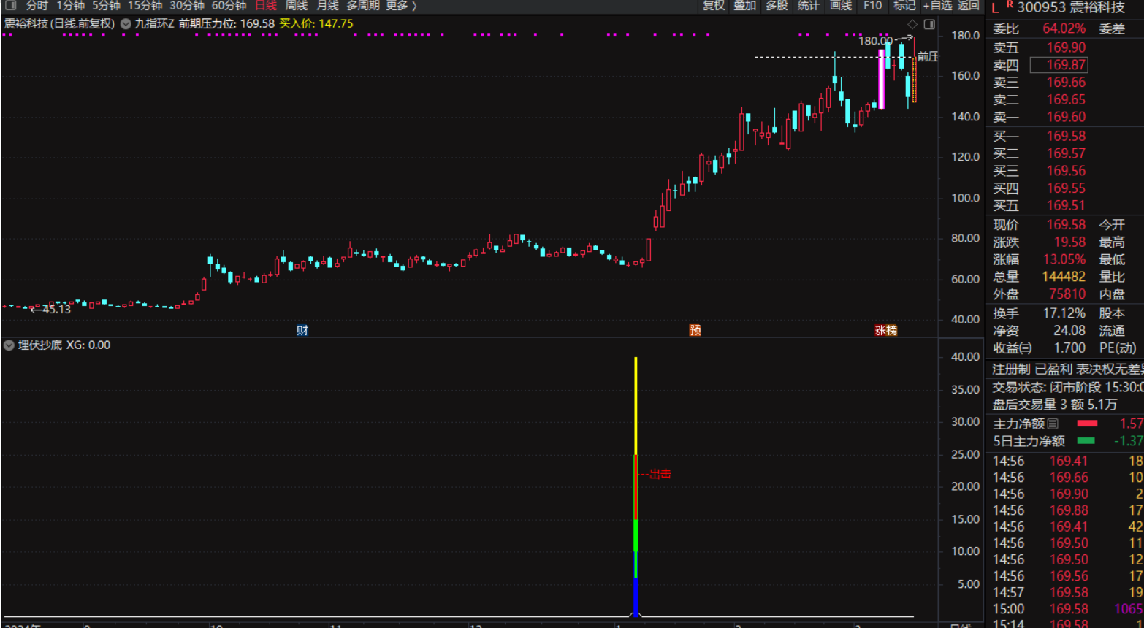1144x628 pixels.
Task: Click the 财 financial report marker
Action: click(x=302, y=331)
